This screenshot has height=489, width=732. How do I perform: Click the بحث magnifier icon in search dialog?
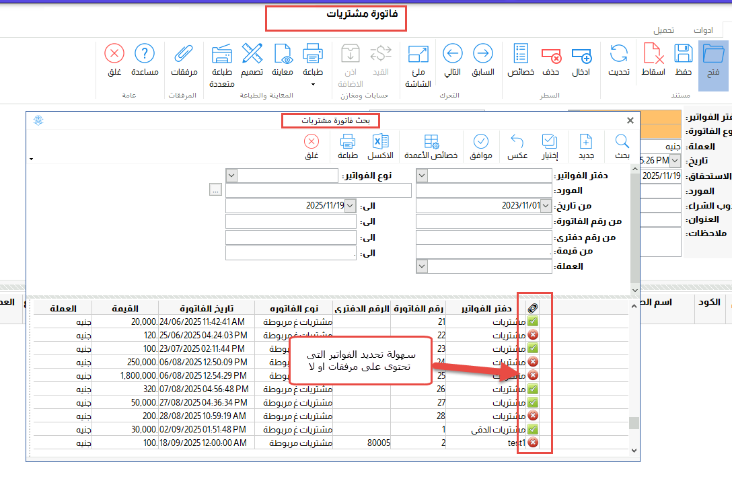622,145
